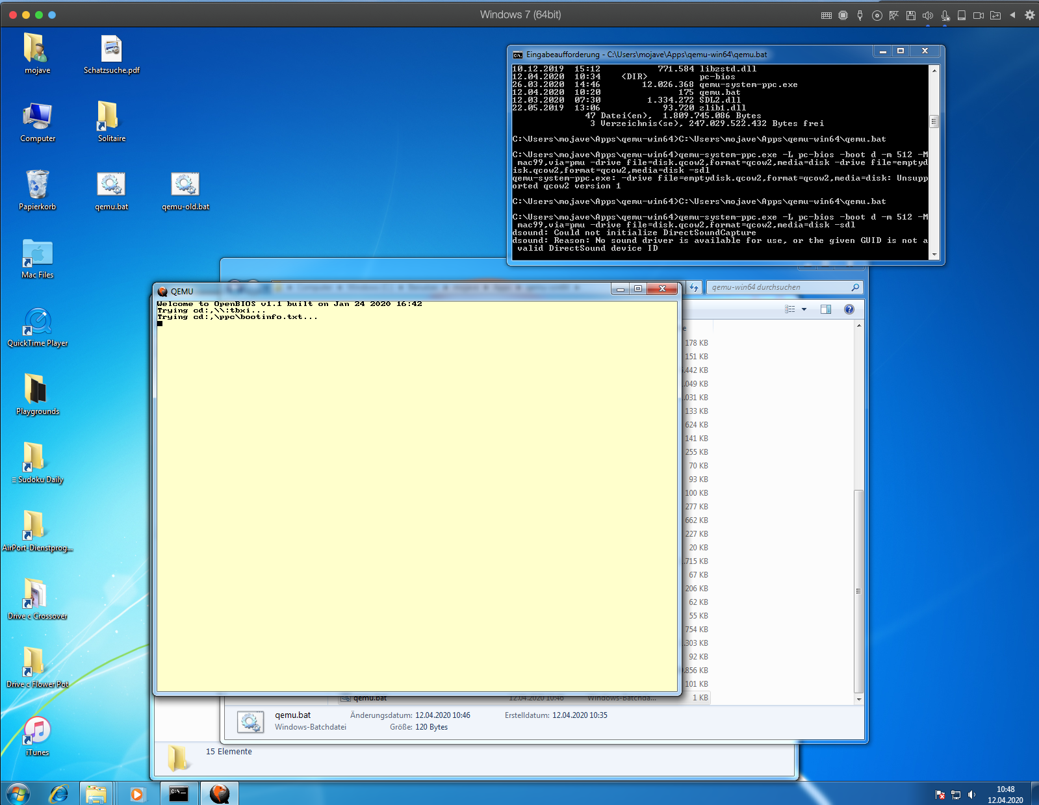1039x805 pixels.
Task: Click the 15 Elemente status text
Action: 229,752
